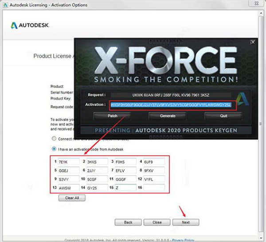This screenshot has height=242, width=266.
Task: Click the Serial Number label
Action: point(62,92)
